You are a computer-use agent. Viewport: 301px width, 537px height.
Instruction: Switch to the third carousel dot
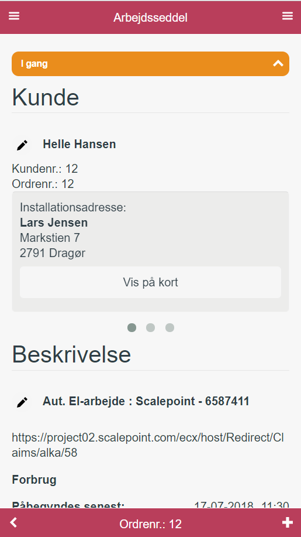tap(170, 328)
